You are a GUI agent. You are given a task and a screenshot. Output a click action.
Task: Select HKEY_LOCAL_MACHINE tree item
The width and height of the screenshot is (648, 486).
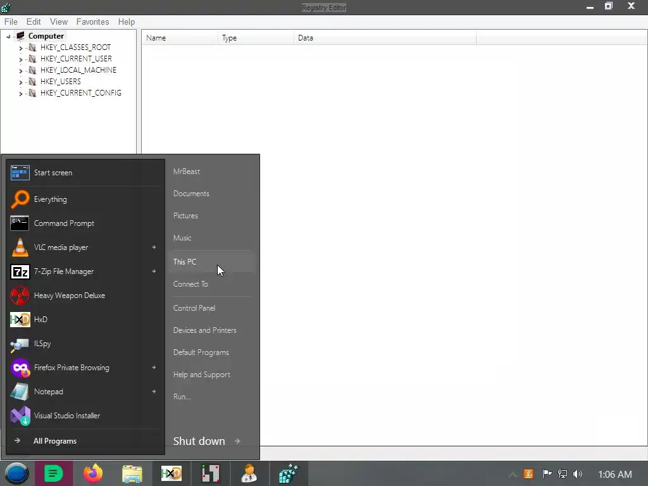tap(78, 70)
